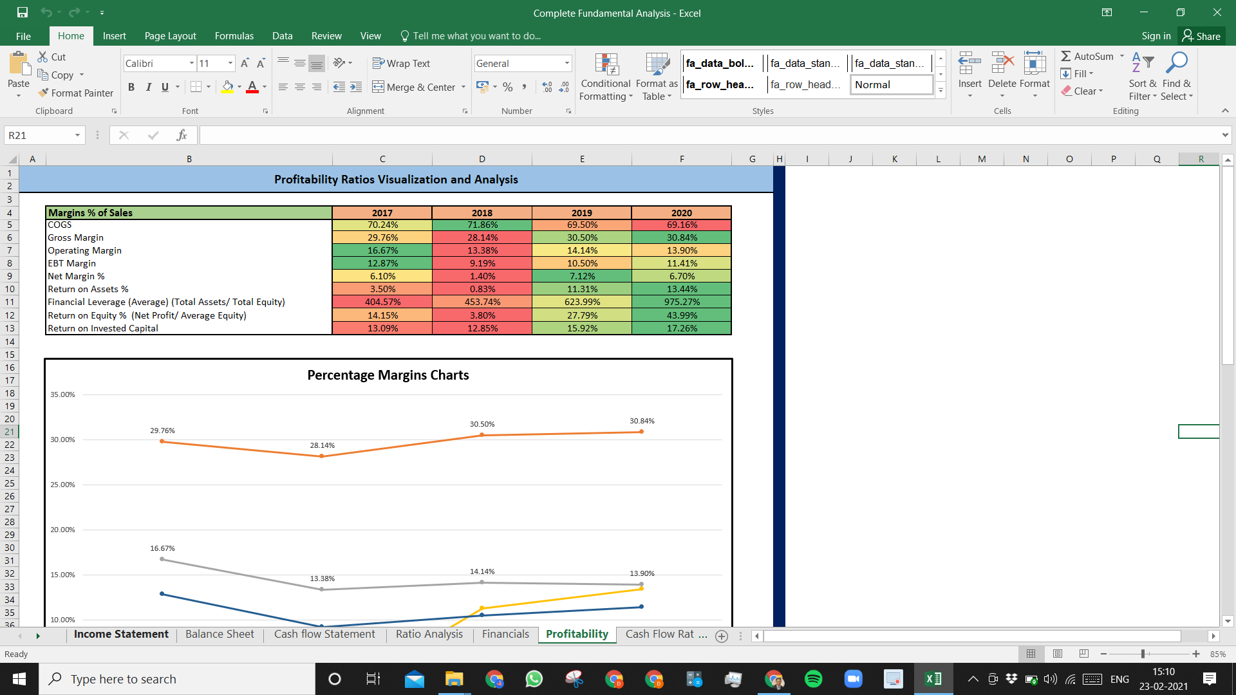The height and width of the screenshot is (695, 1236).
Task: Apply Percent Style format
Action: 508,87
